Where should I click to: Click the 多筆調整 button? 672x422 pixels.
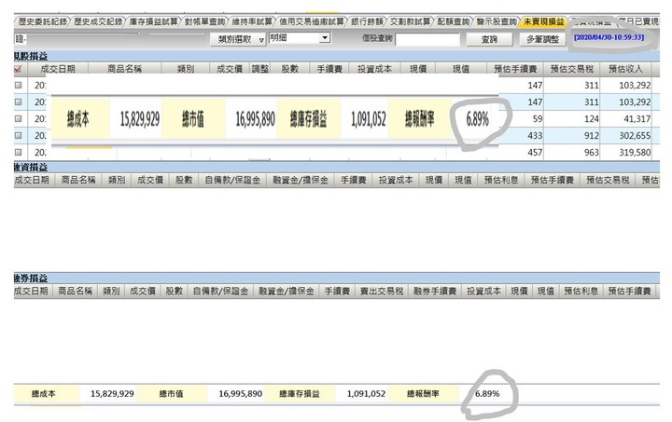pos(542,39)
